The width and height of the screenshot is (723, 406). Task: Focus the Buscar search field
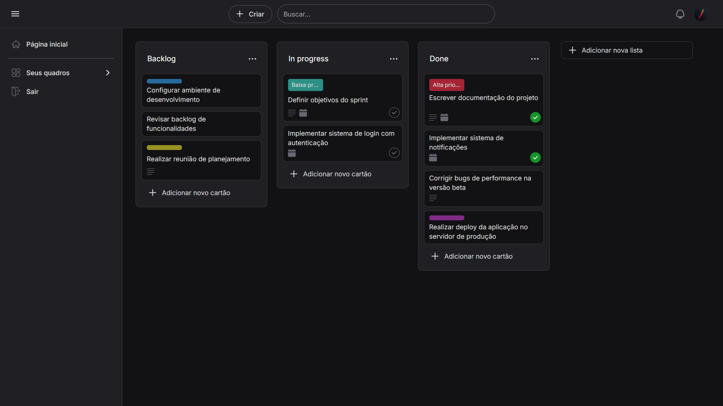point(386,14)
